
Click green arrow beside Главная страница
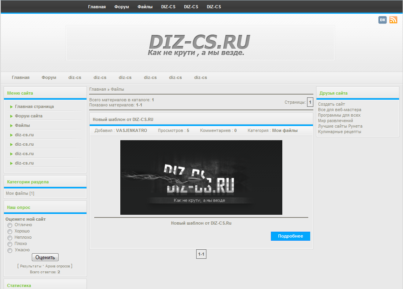(x=11, y=107)
